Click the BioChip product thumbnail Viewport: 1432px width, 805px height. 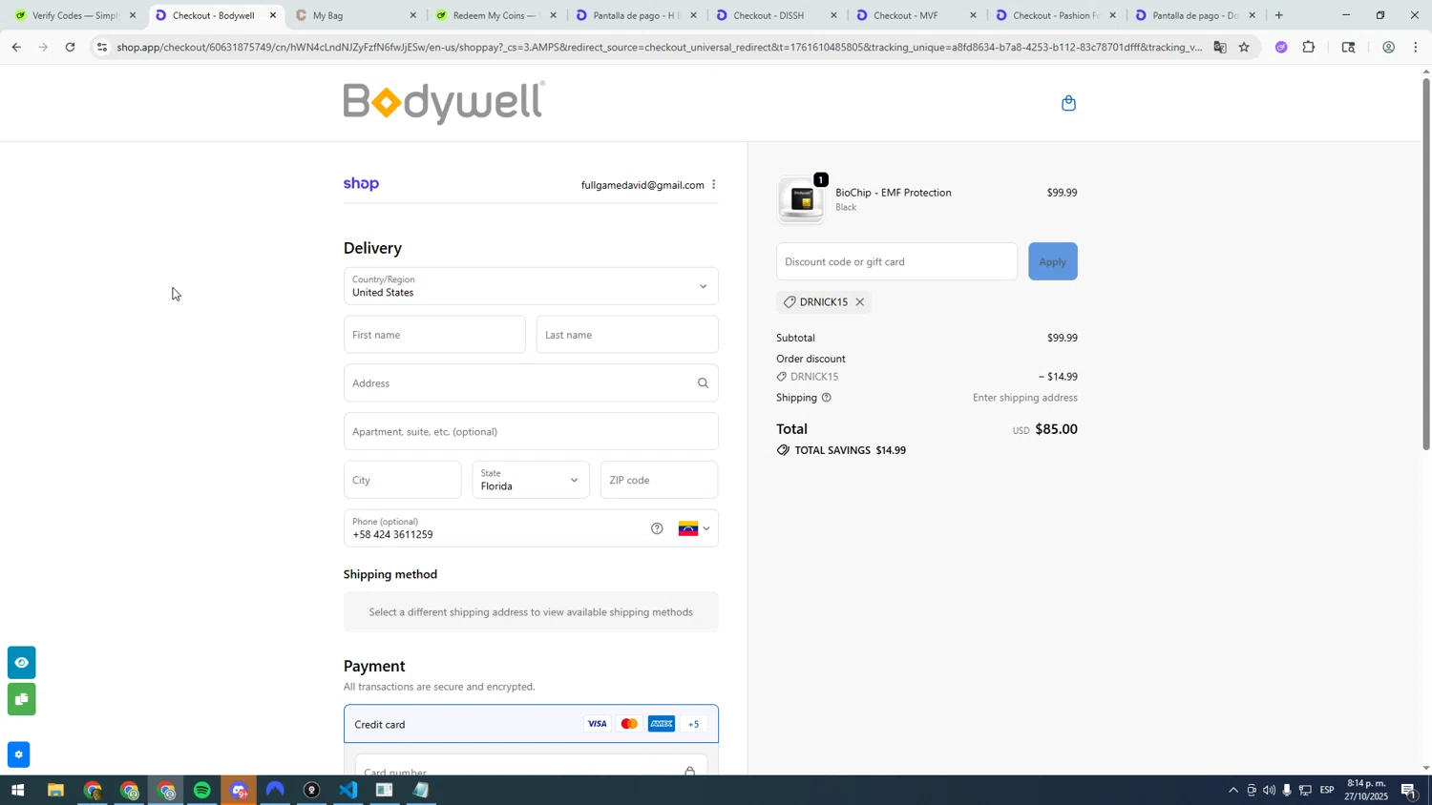(801, 199)
